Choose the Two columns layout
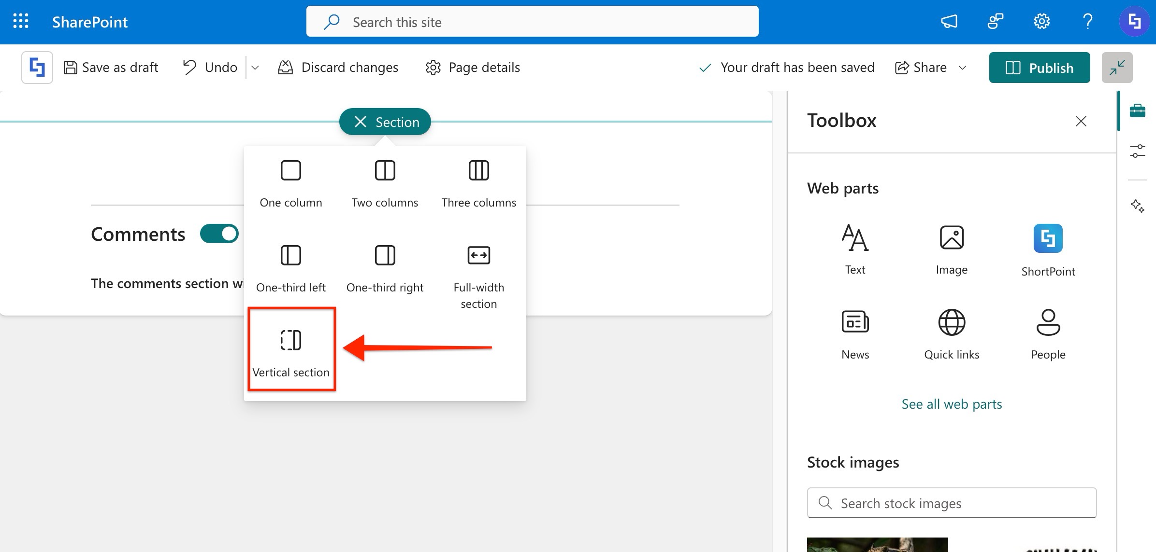The image size is (1156, 552). pyautogui.click(x=385, y=183)
